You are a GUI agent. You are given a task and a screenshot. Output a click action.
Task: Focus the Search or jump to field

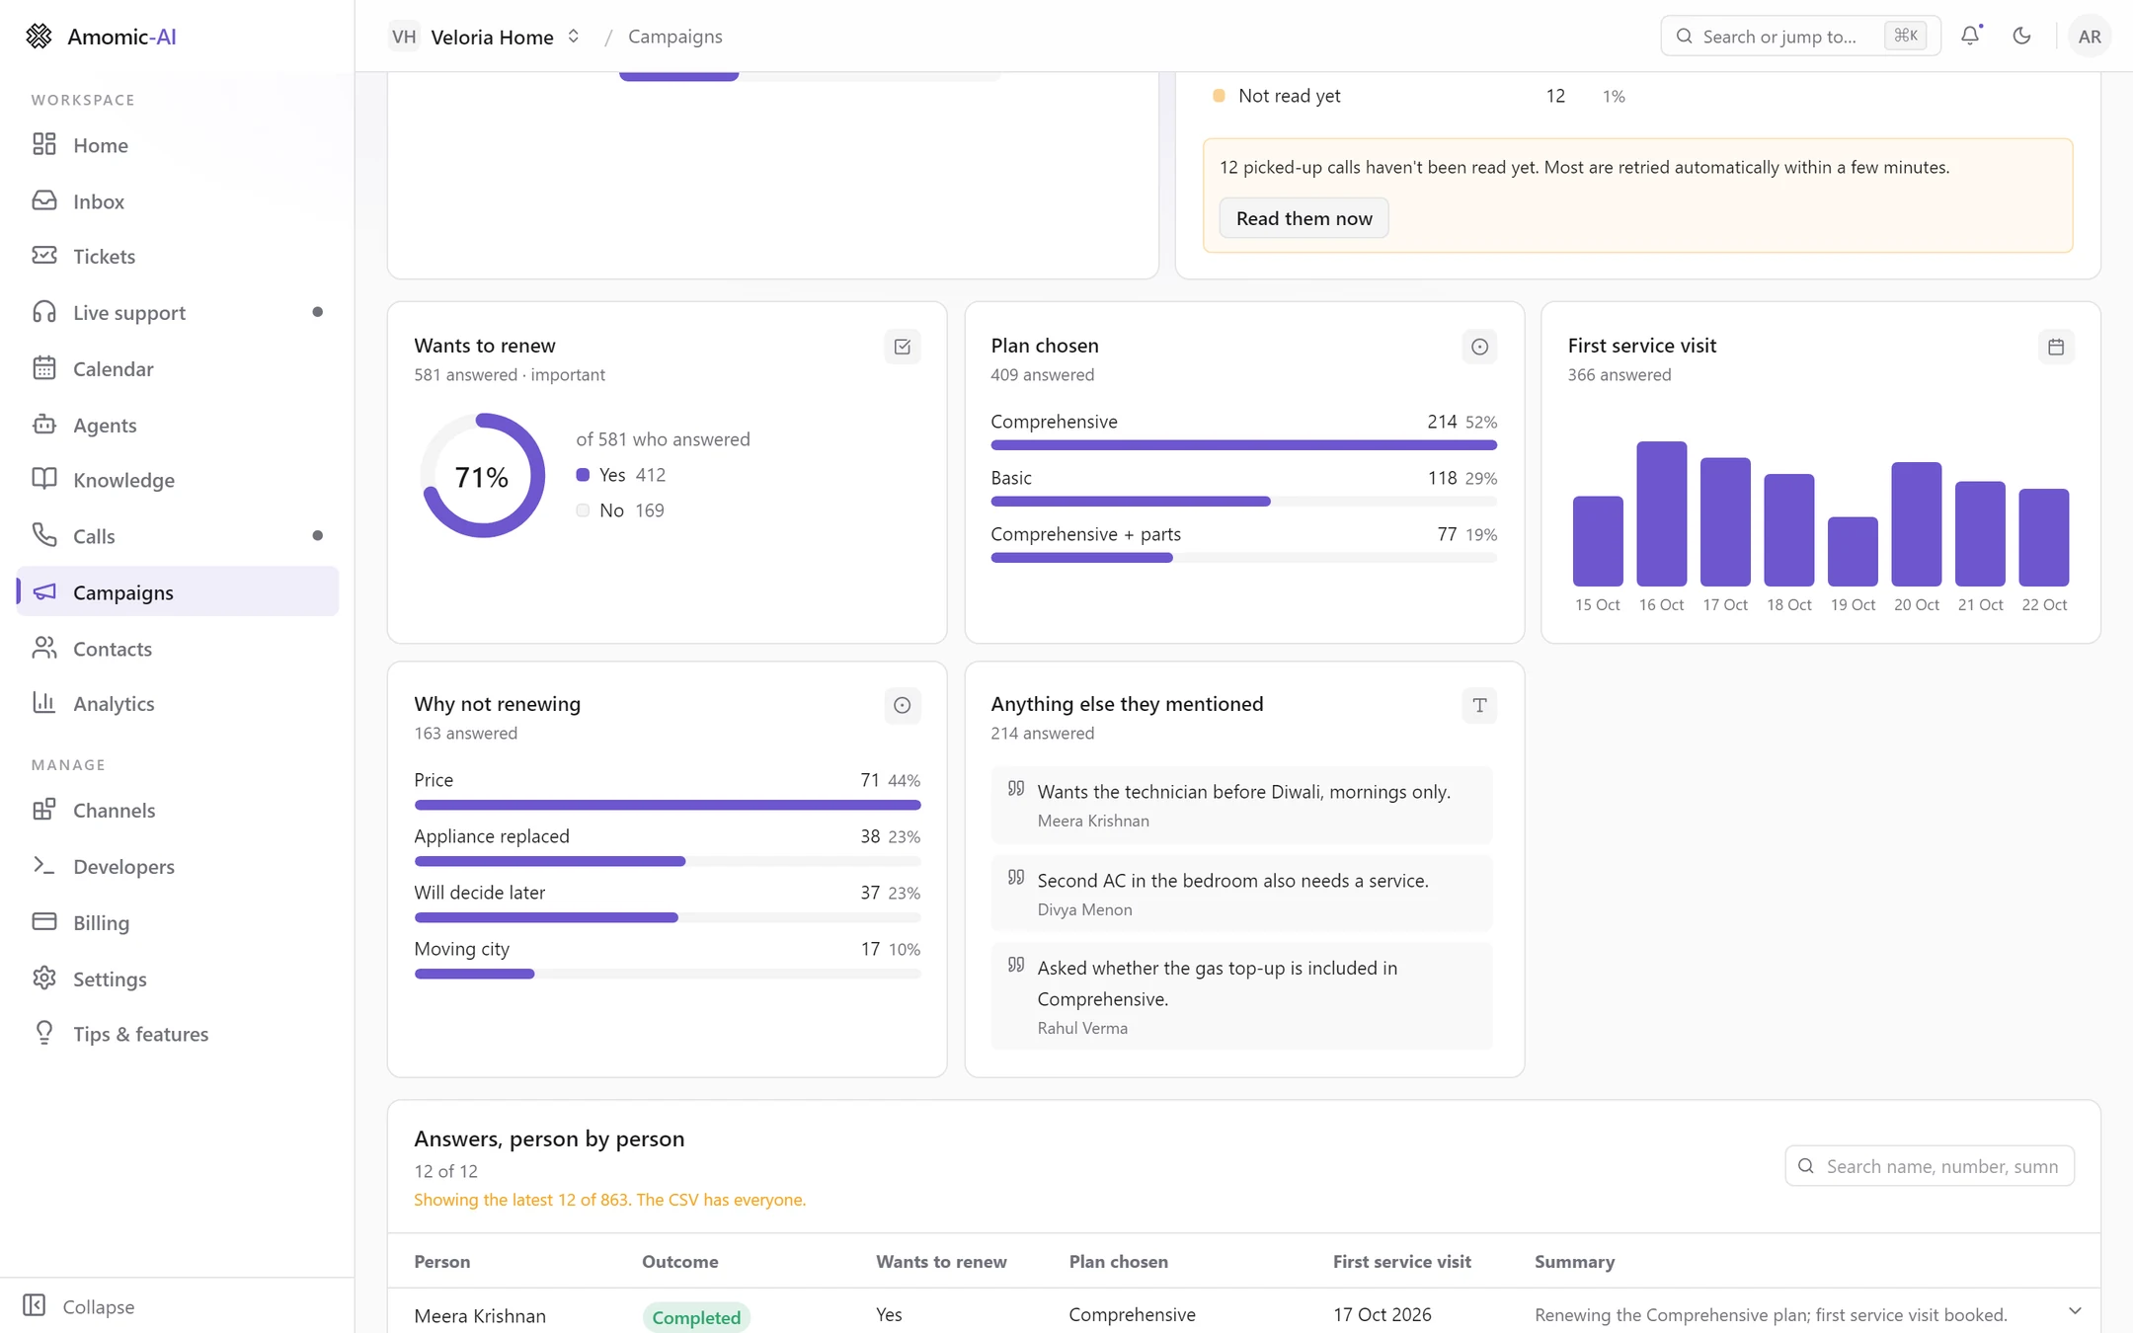(1800, 37)
